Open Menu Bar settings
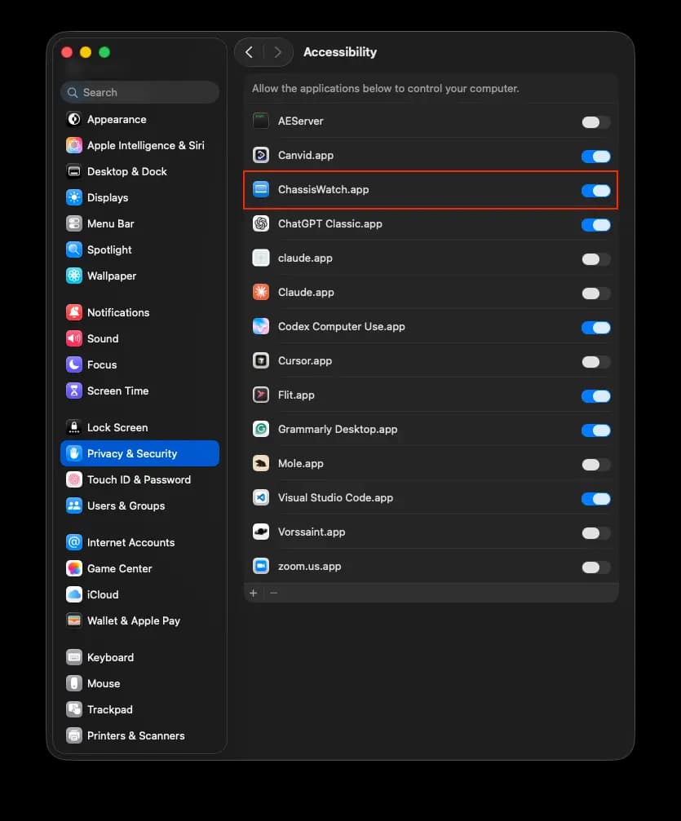This screenshot has height=821, width=681. coord(139,223)
